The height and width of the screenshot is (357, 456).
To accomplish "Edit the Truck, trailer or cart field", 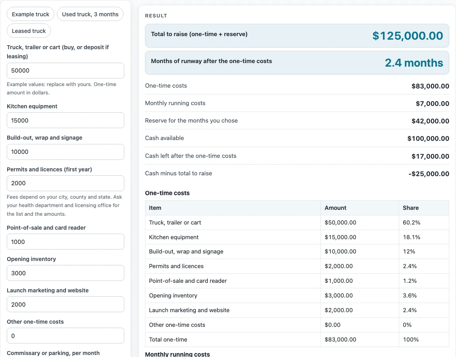I will click(66, 71).
